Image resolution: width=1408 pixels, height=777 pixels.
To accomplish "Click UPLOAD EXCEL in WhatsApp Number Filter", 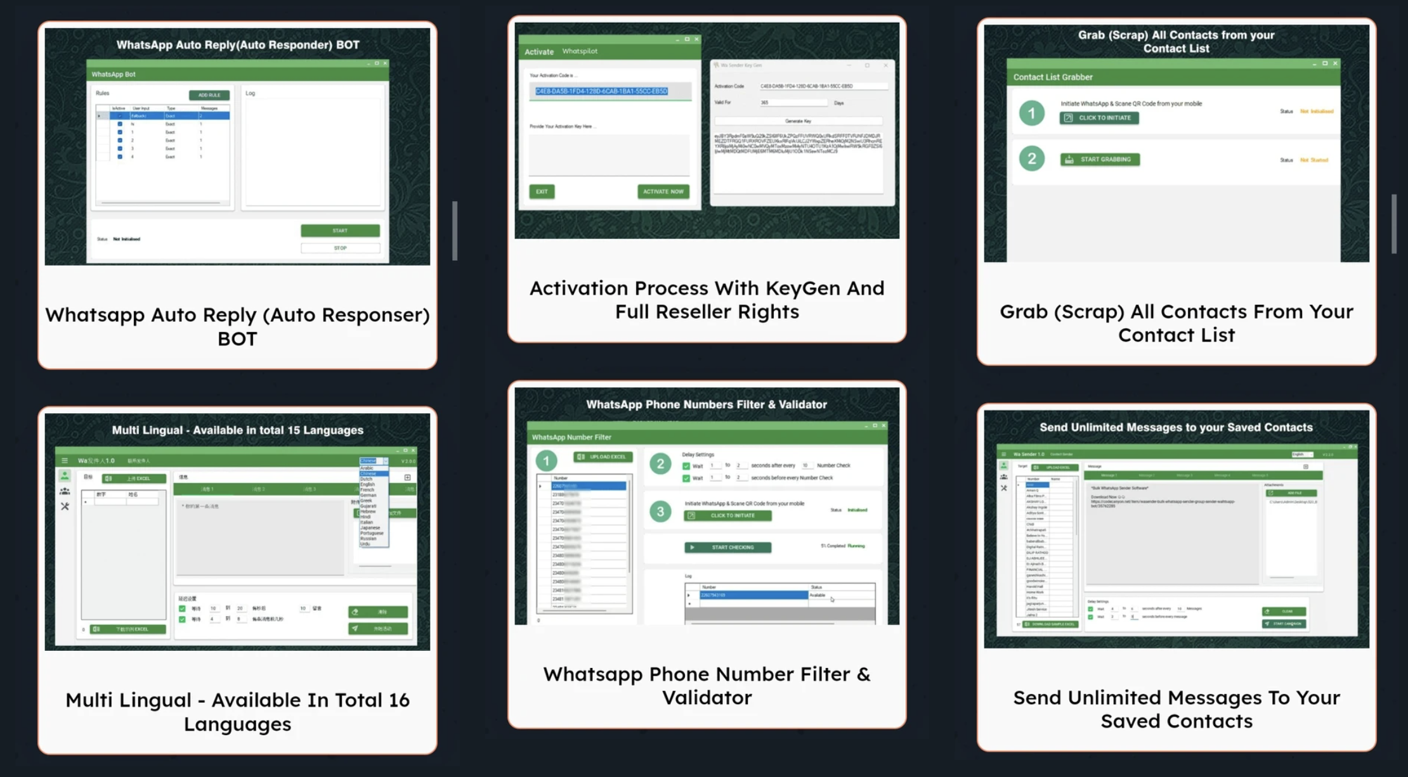I will pyautogui.click(x=603, y=456).
